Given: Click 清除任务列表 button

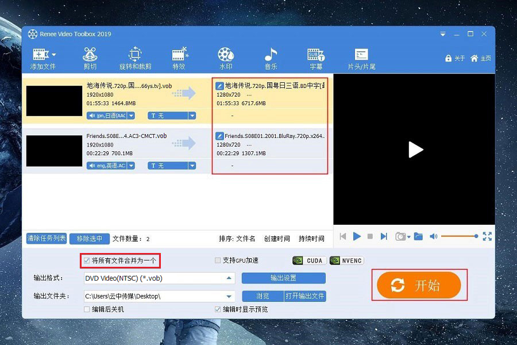Looking at the screenshot, I should click(46, 239).
